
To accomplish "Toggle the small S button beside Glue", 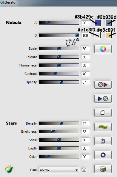I will (84, 170).
